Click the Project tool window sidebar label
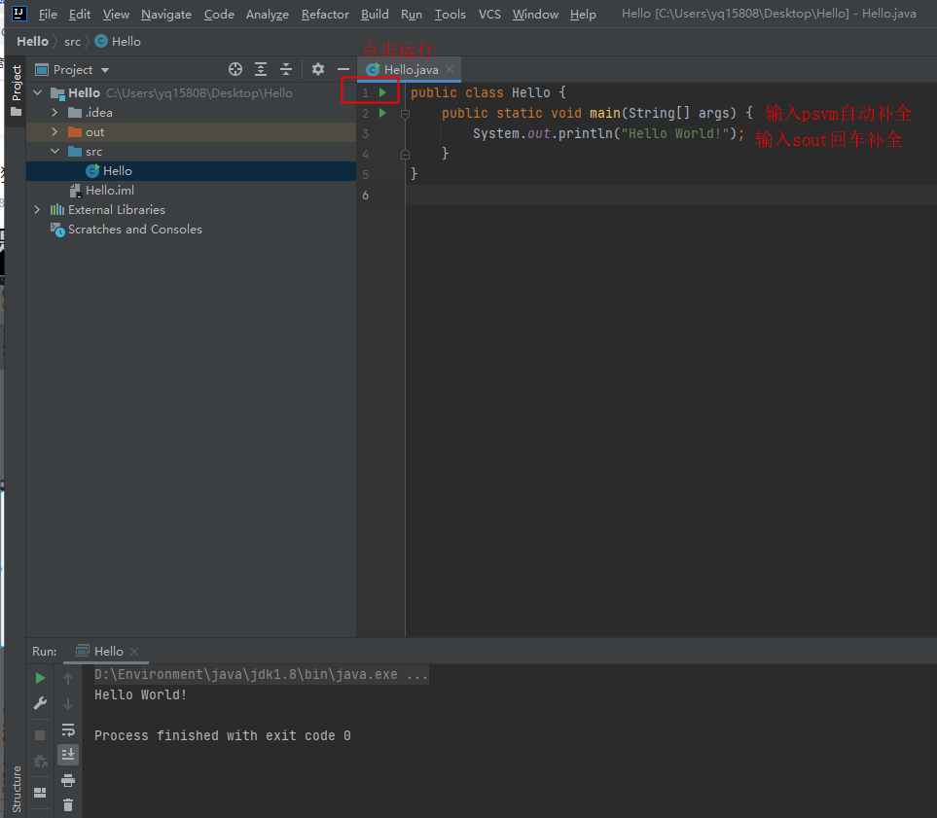 click(x=17, y=83)
